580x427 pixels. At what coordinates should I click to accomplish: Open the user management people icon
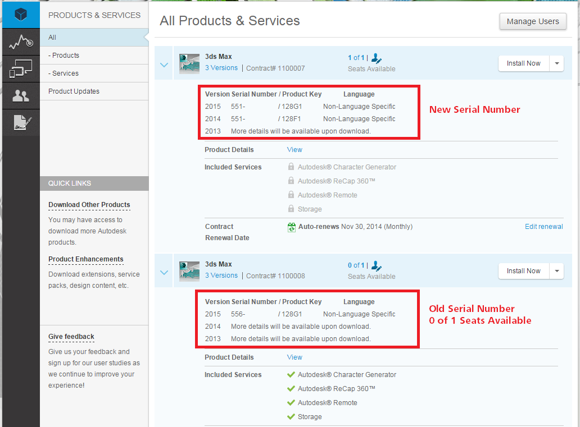21,96
